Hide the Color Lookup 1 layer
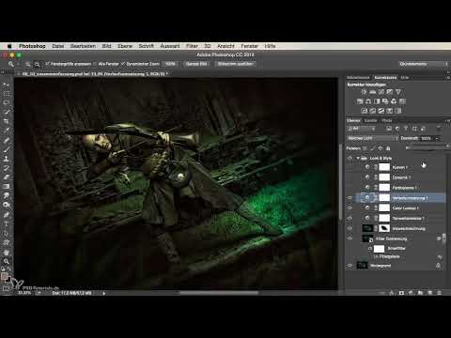 point(350,207)
